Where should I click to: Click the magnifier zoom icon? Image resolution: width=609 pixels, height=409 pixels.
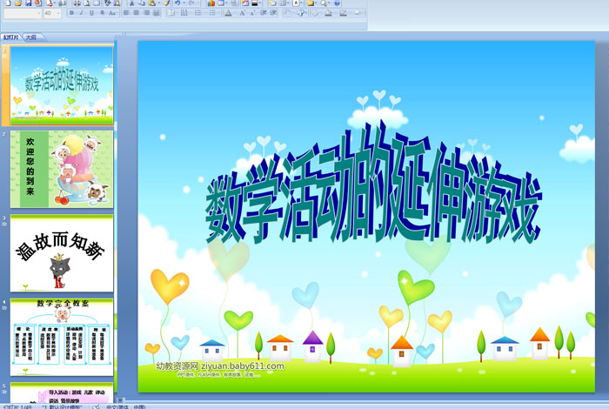tap(324, 3)
